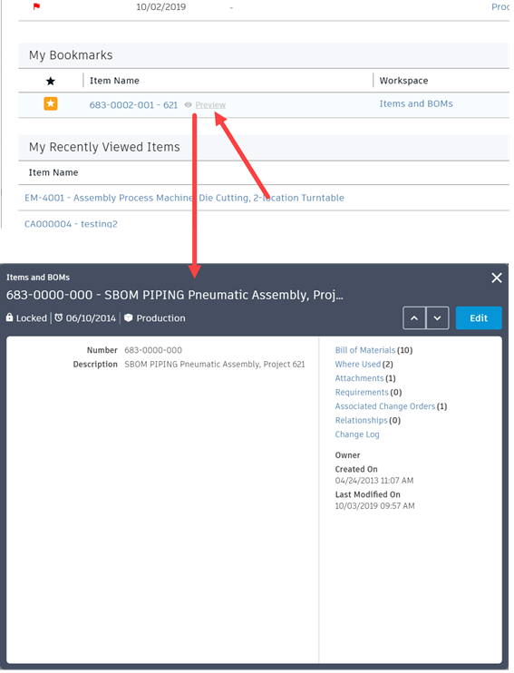Click the Items and BOMs preview header label
Screen dimensions: 514x673
[x=38, y=278]
